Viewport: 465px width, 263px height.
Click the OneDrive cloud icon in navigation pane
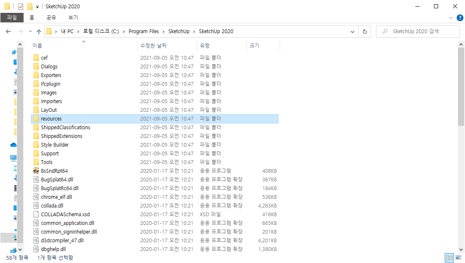13,145
